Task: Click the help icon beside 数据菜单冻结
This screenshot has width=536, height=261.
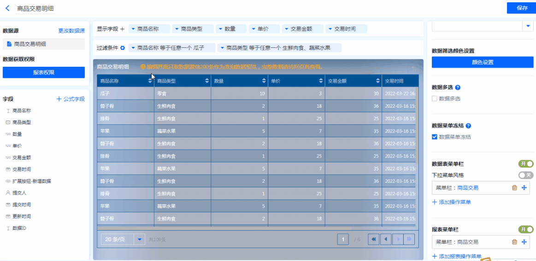Action: point(468,126)
